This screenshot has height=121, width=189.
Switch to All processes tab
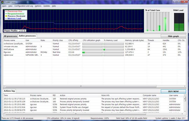click(10, 36)
